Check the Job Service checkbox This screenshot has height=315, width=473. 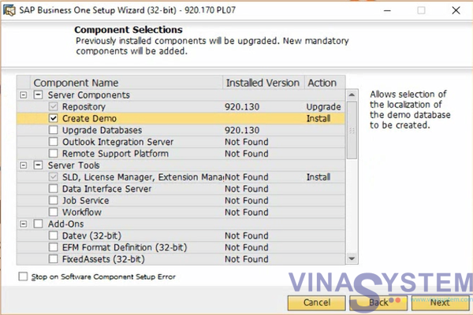(x=53, y=201)
